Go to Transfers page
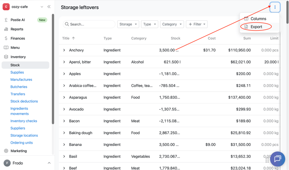Screen dimensions: 289x170 18,94
